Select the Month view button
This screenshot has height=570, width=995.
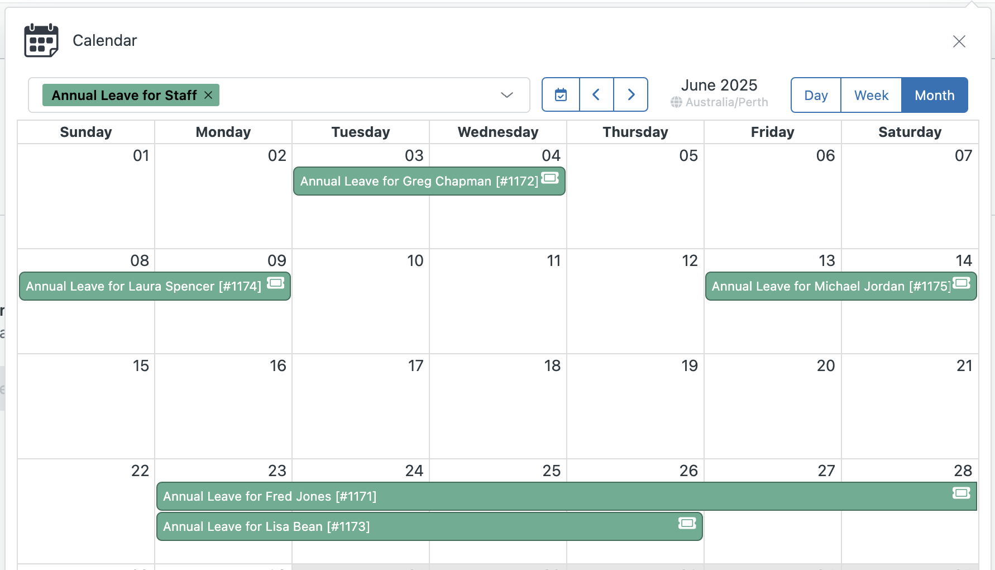935,95
